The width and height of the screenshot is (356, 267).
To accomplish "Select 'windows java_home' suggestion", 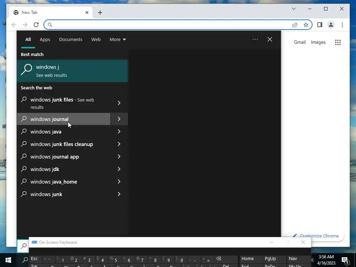I will tap(64, 181).
